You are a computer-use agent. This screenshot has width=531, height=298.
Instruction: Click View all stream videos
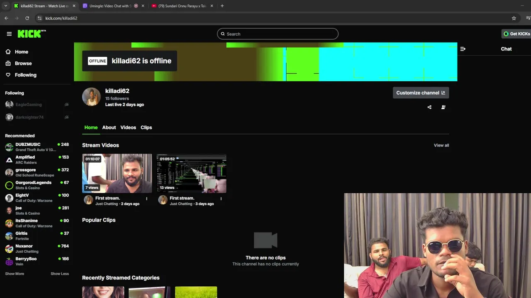coord(441,145)
